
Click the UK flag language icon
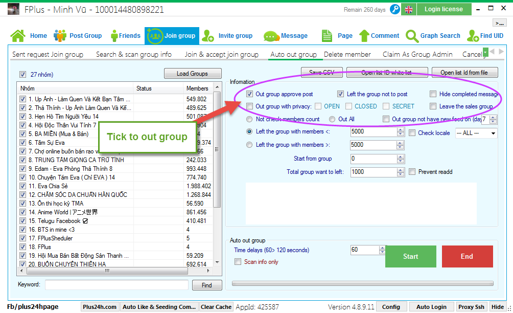[409, 10]
